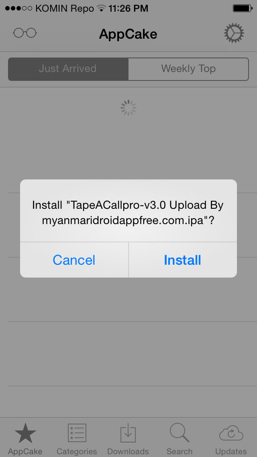Tap the Search magnifier icon
The width and height of the screenshot is (257, 457).
tap(179, 432)
